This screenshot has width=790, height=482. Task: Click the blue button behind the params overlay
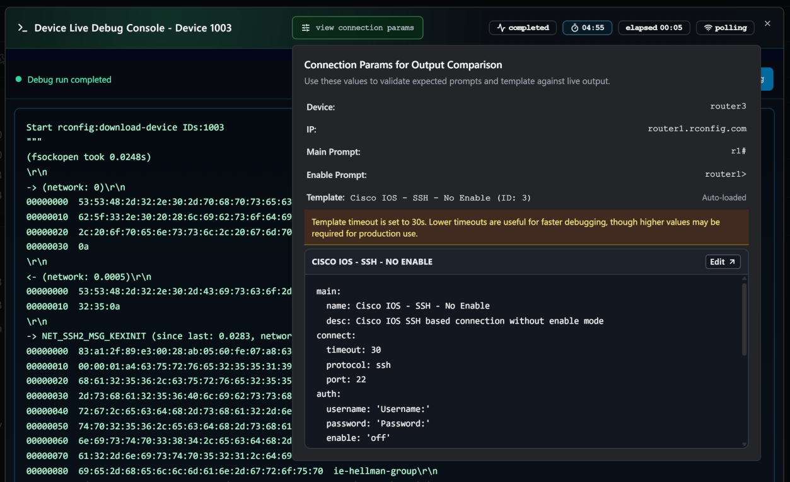767,79
